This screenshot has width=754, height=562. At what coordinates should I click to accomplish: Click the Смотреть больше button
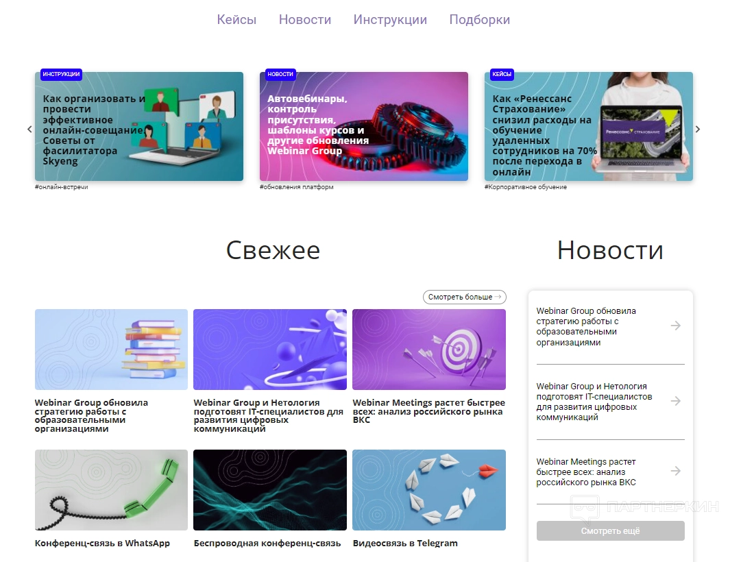point(465,297)
